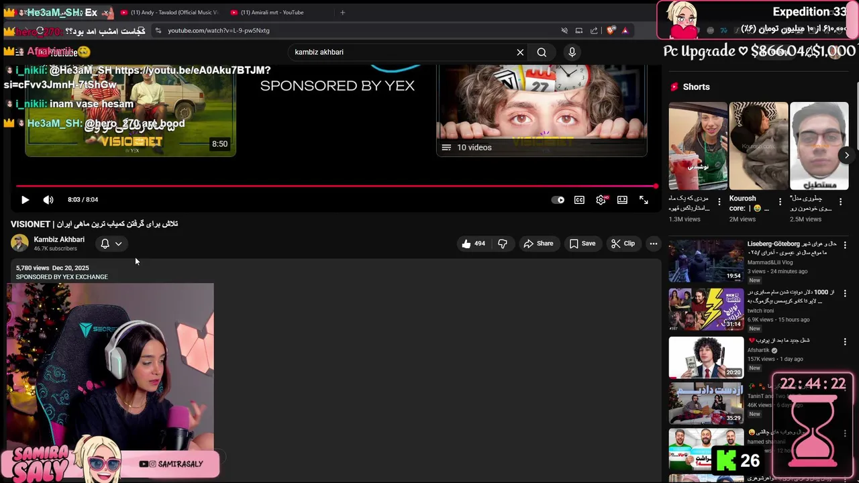Click the '46.7K subscribers' text

click(55, 249)
